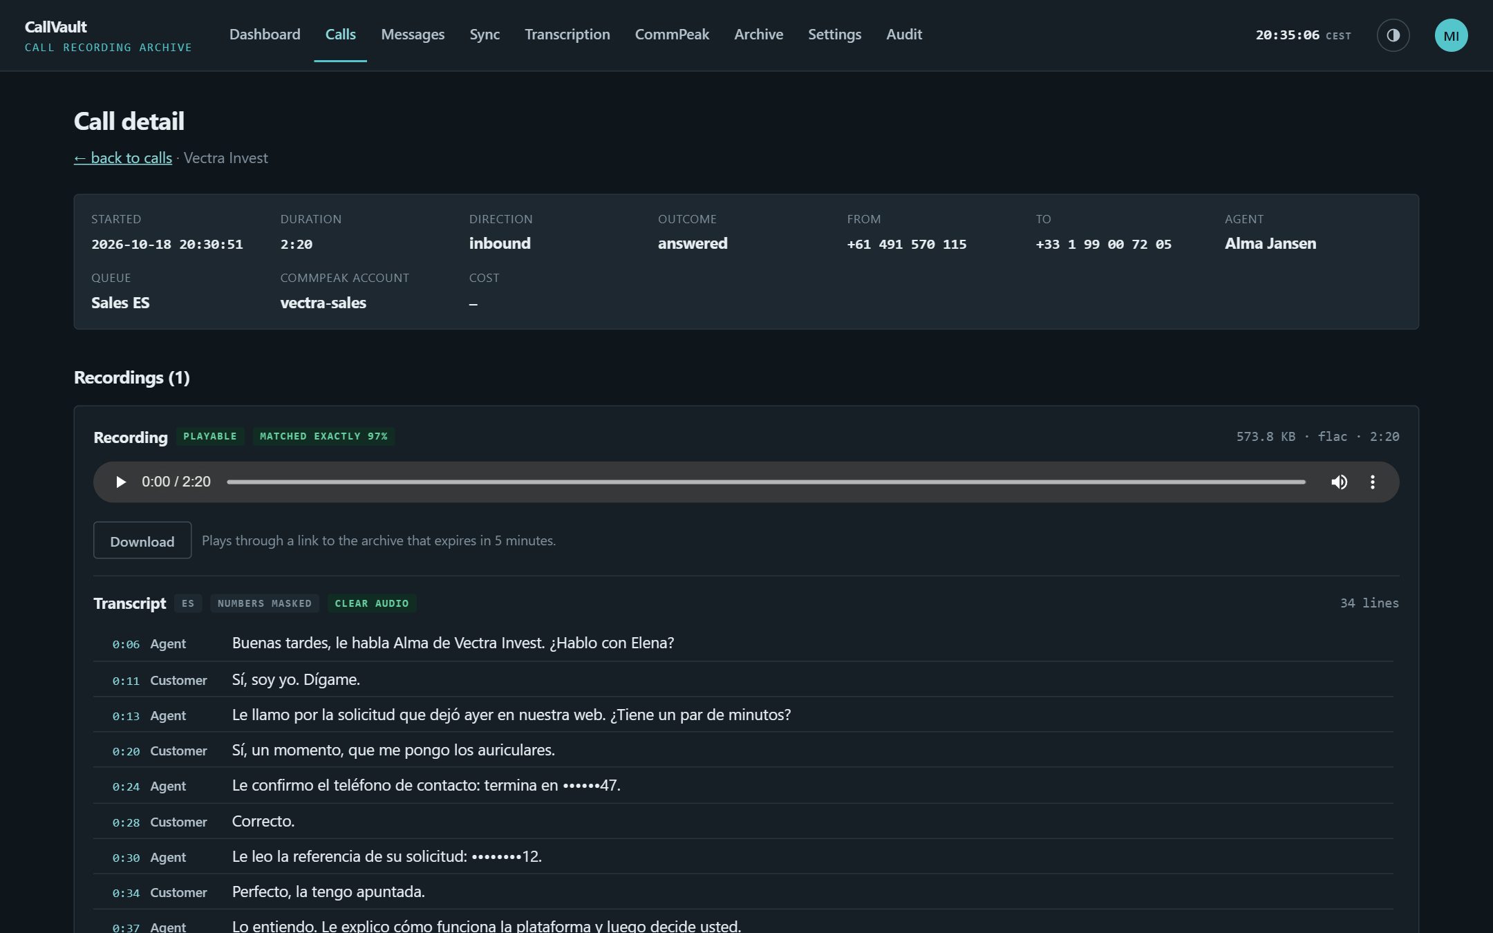
Task: Download the call recording
Action: pos(142,540)
